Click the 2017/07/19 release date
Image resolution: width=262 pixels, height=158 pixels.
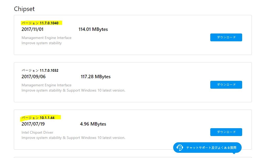(33, 124)
